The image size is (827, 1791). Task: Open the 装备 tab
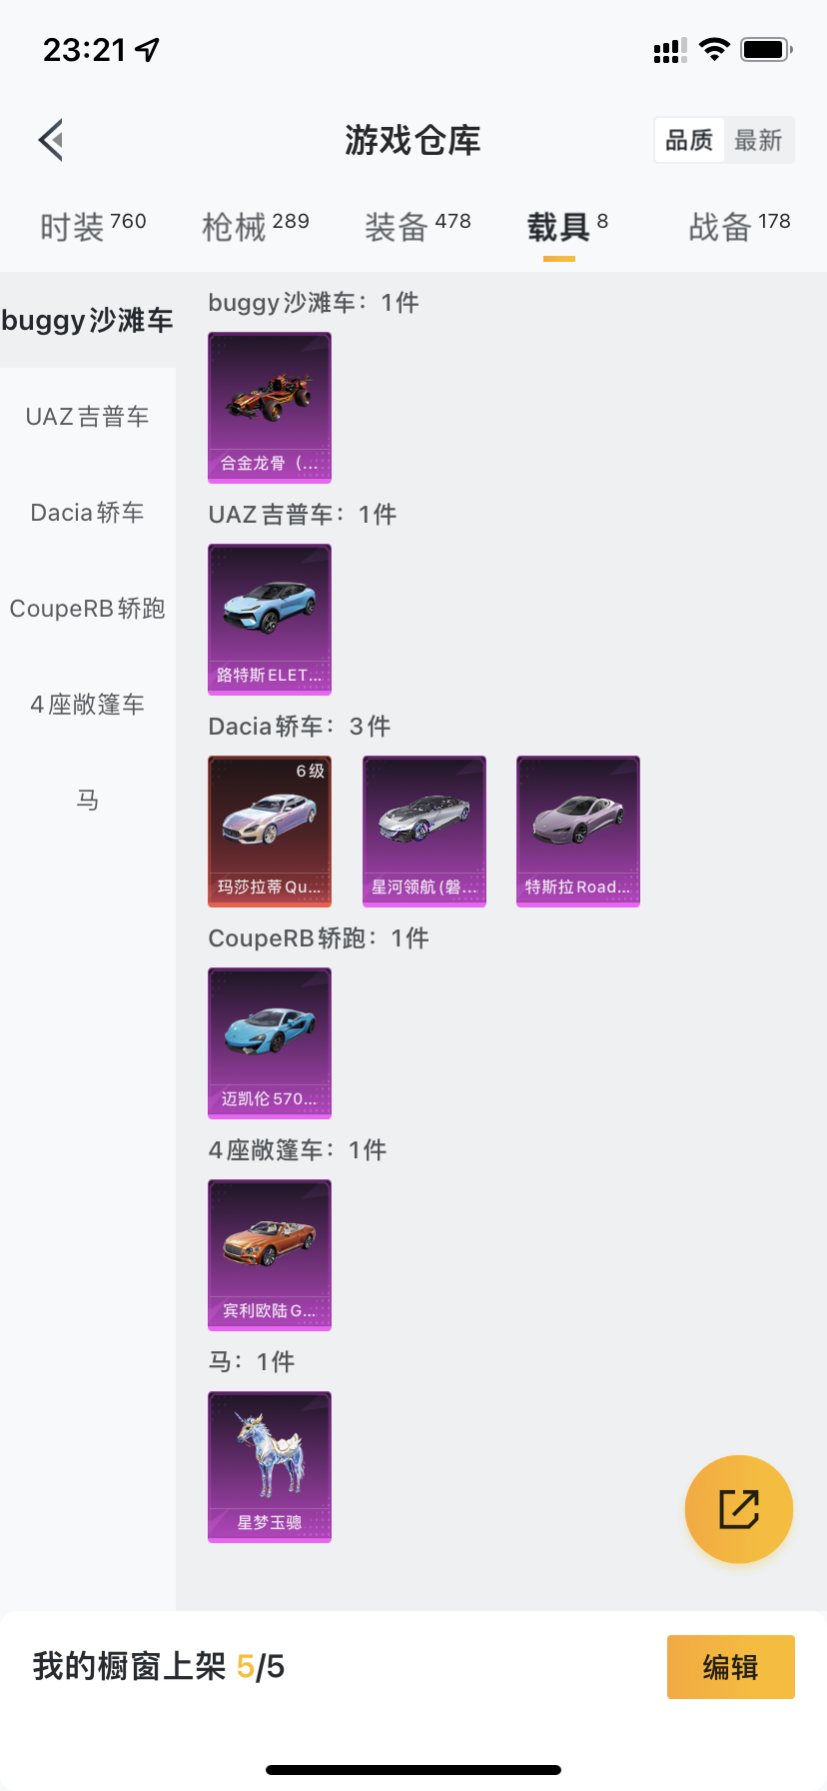point(417,226)
